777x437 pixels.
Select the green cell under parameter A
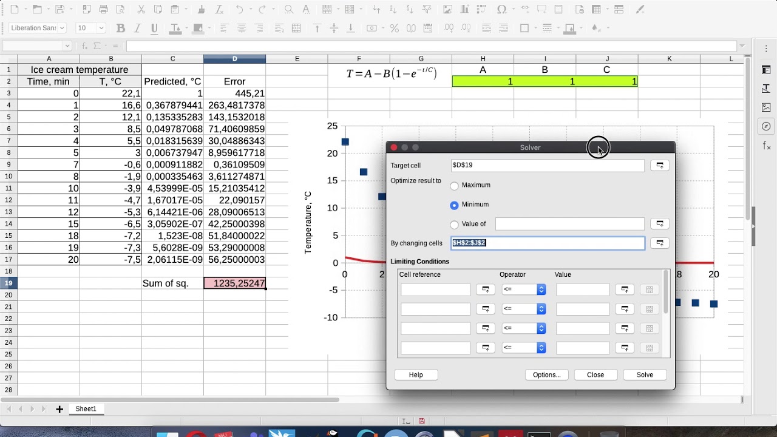pyautogui.click(x=483, y=81)
